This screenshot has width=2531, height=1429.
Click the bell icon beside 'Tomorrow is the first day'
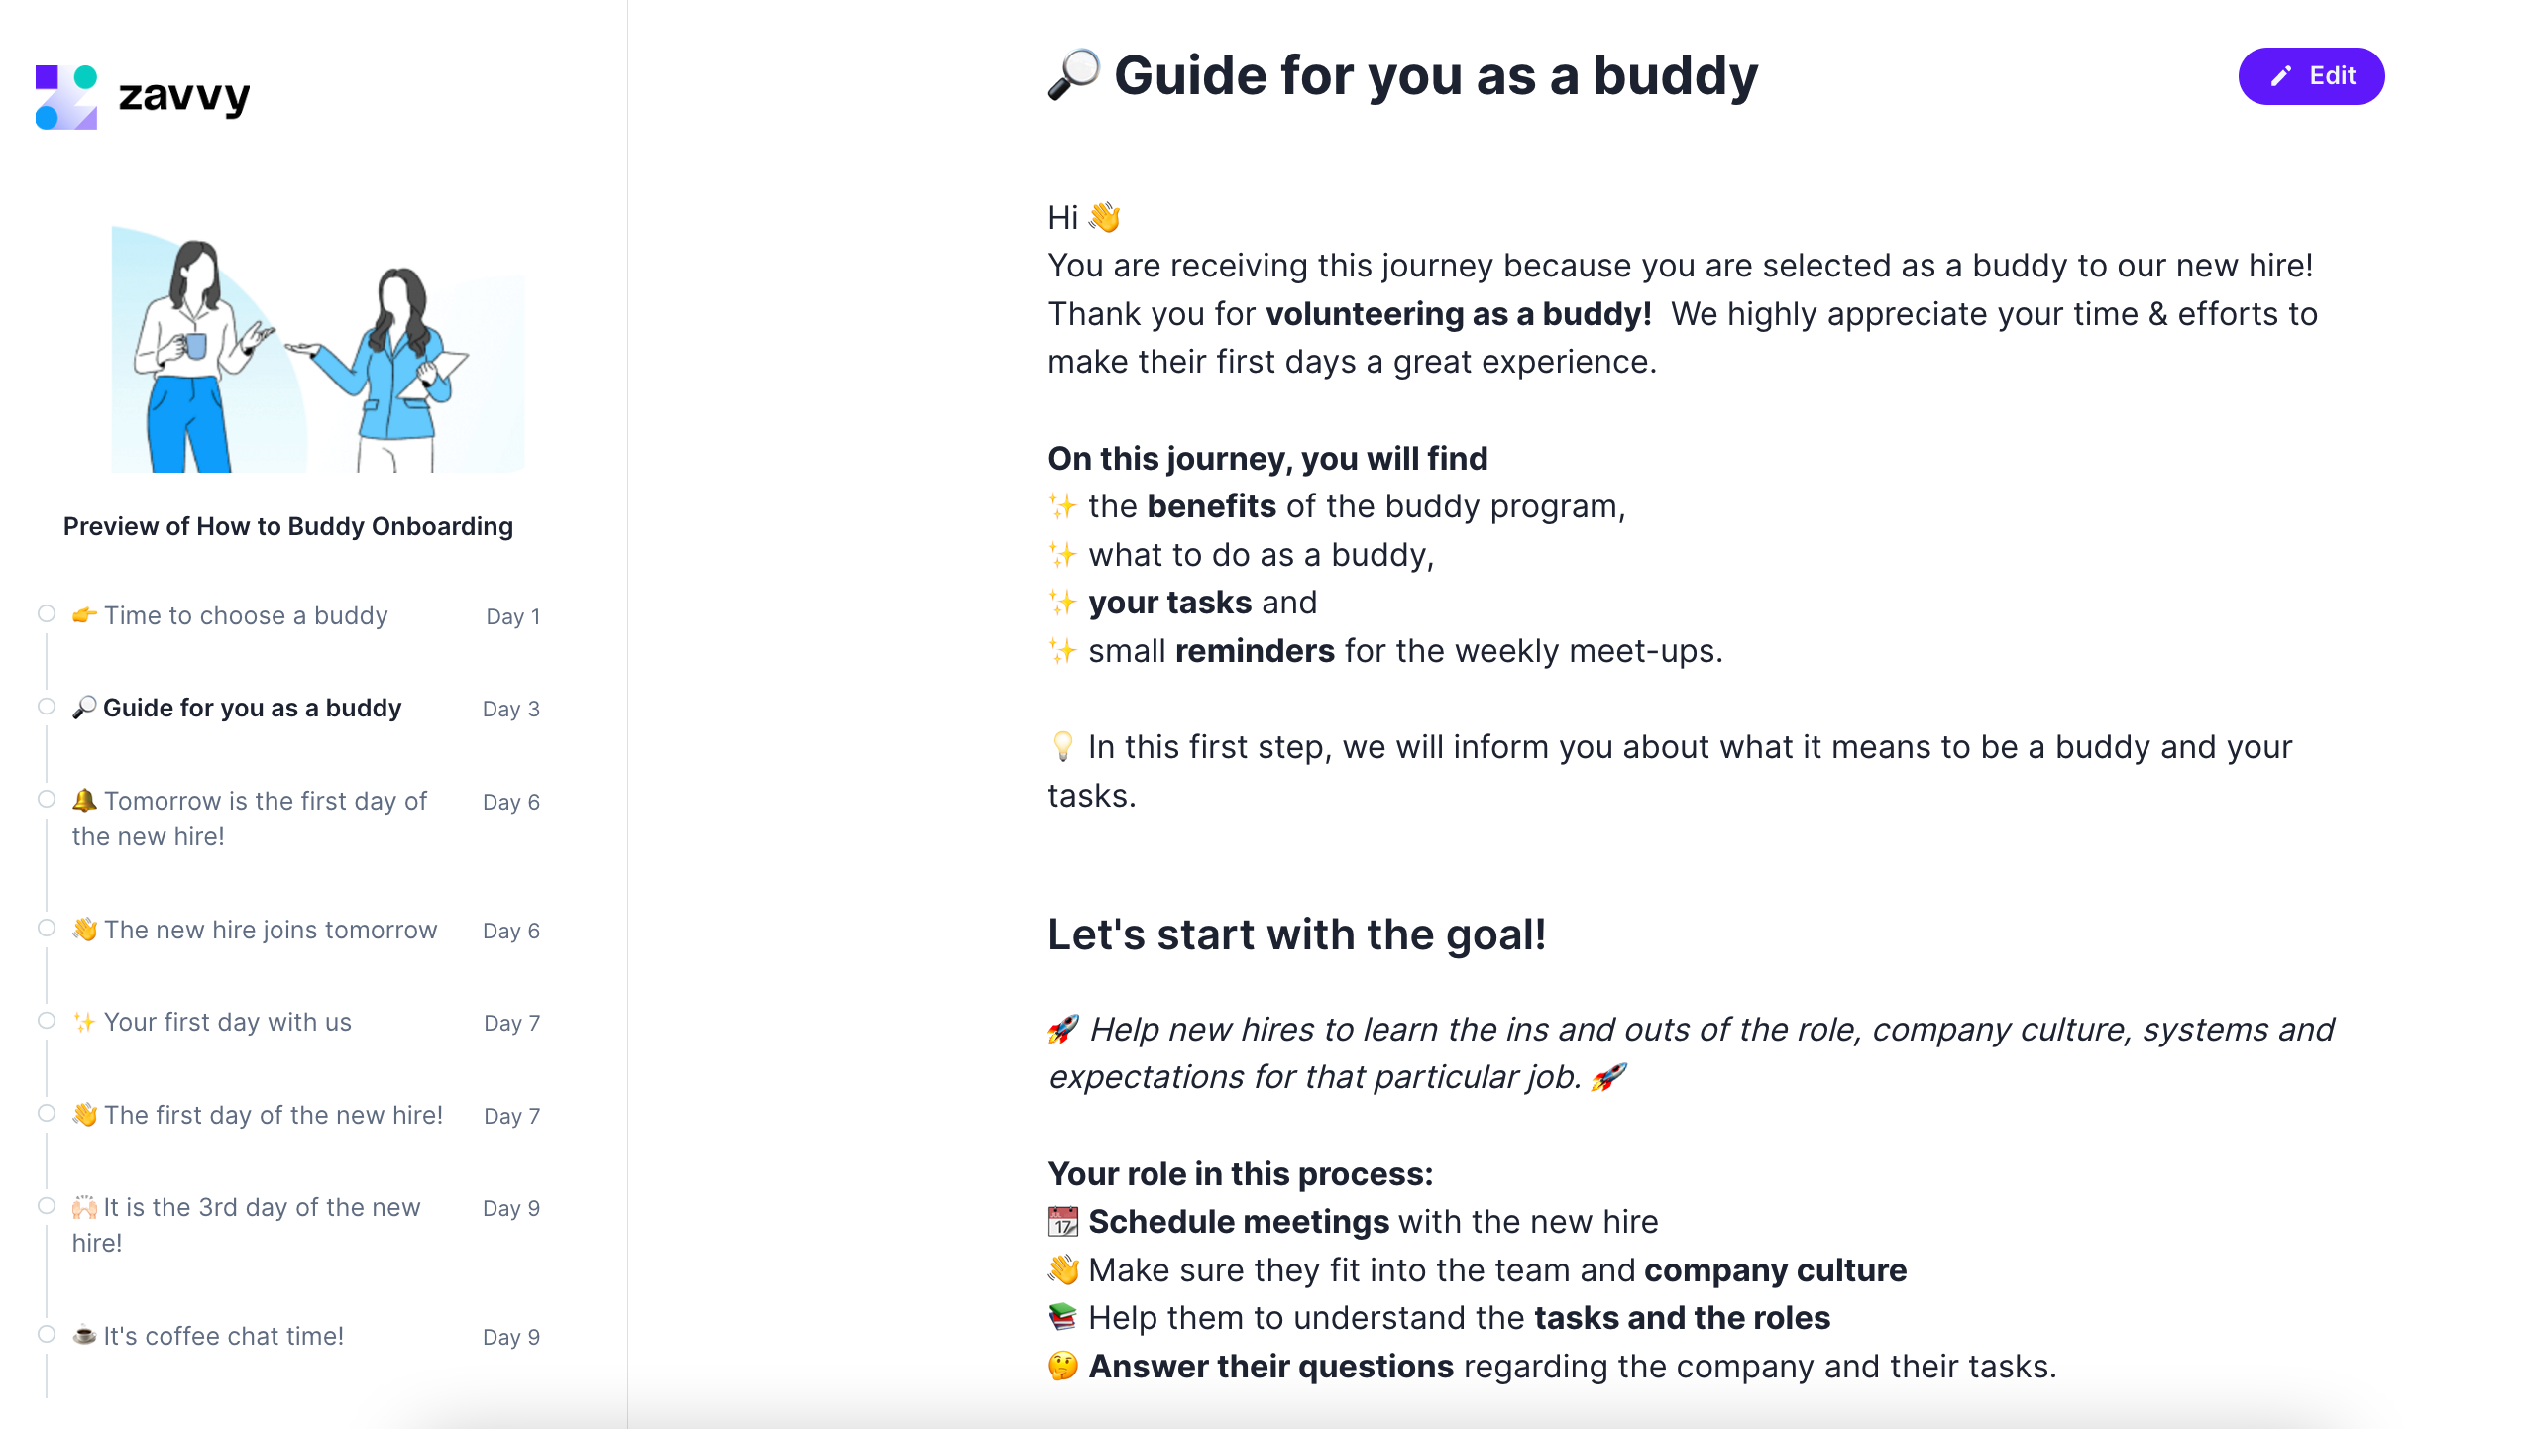85,801
